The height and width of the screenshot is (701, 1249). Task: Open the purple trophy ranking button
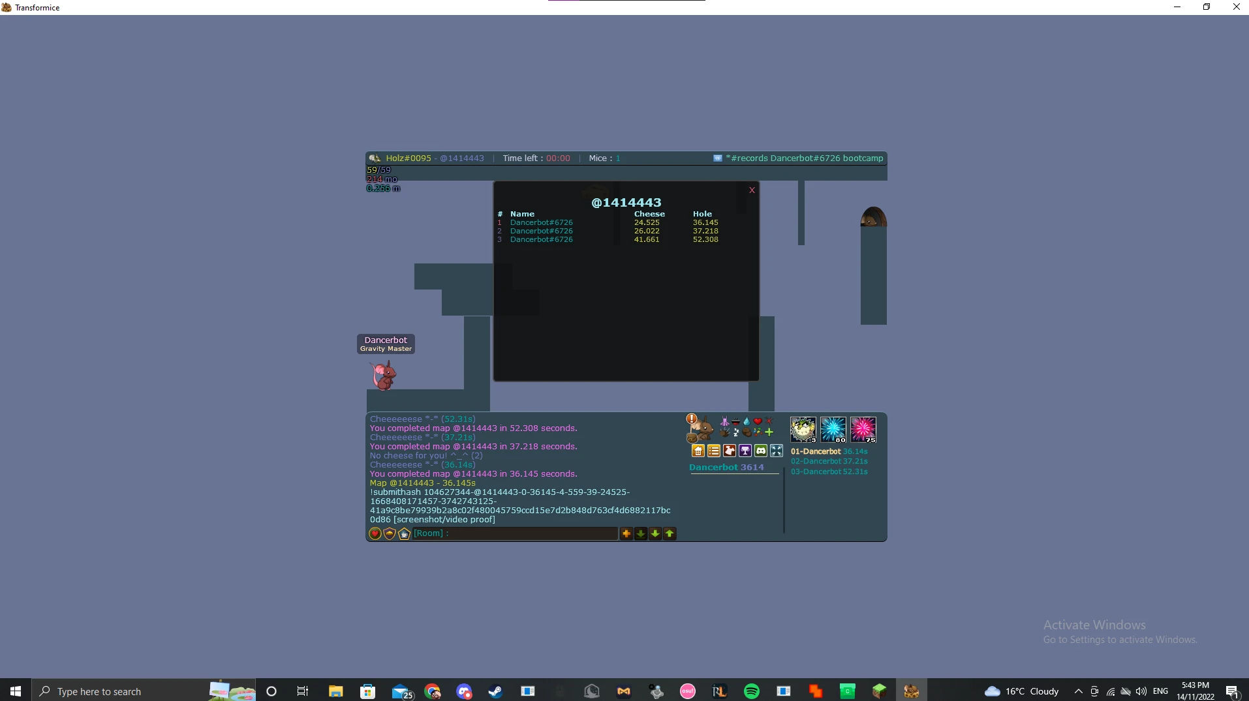pos(745,451)
